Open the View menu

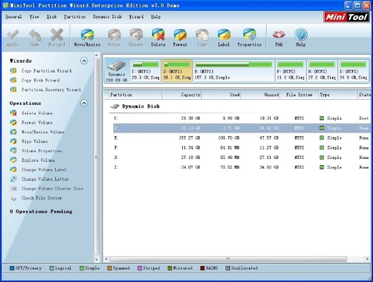[x=34, y=17]
